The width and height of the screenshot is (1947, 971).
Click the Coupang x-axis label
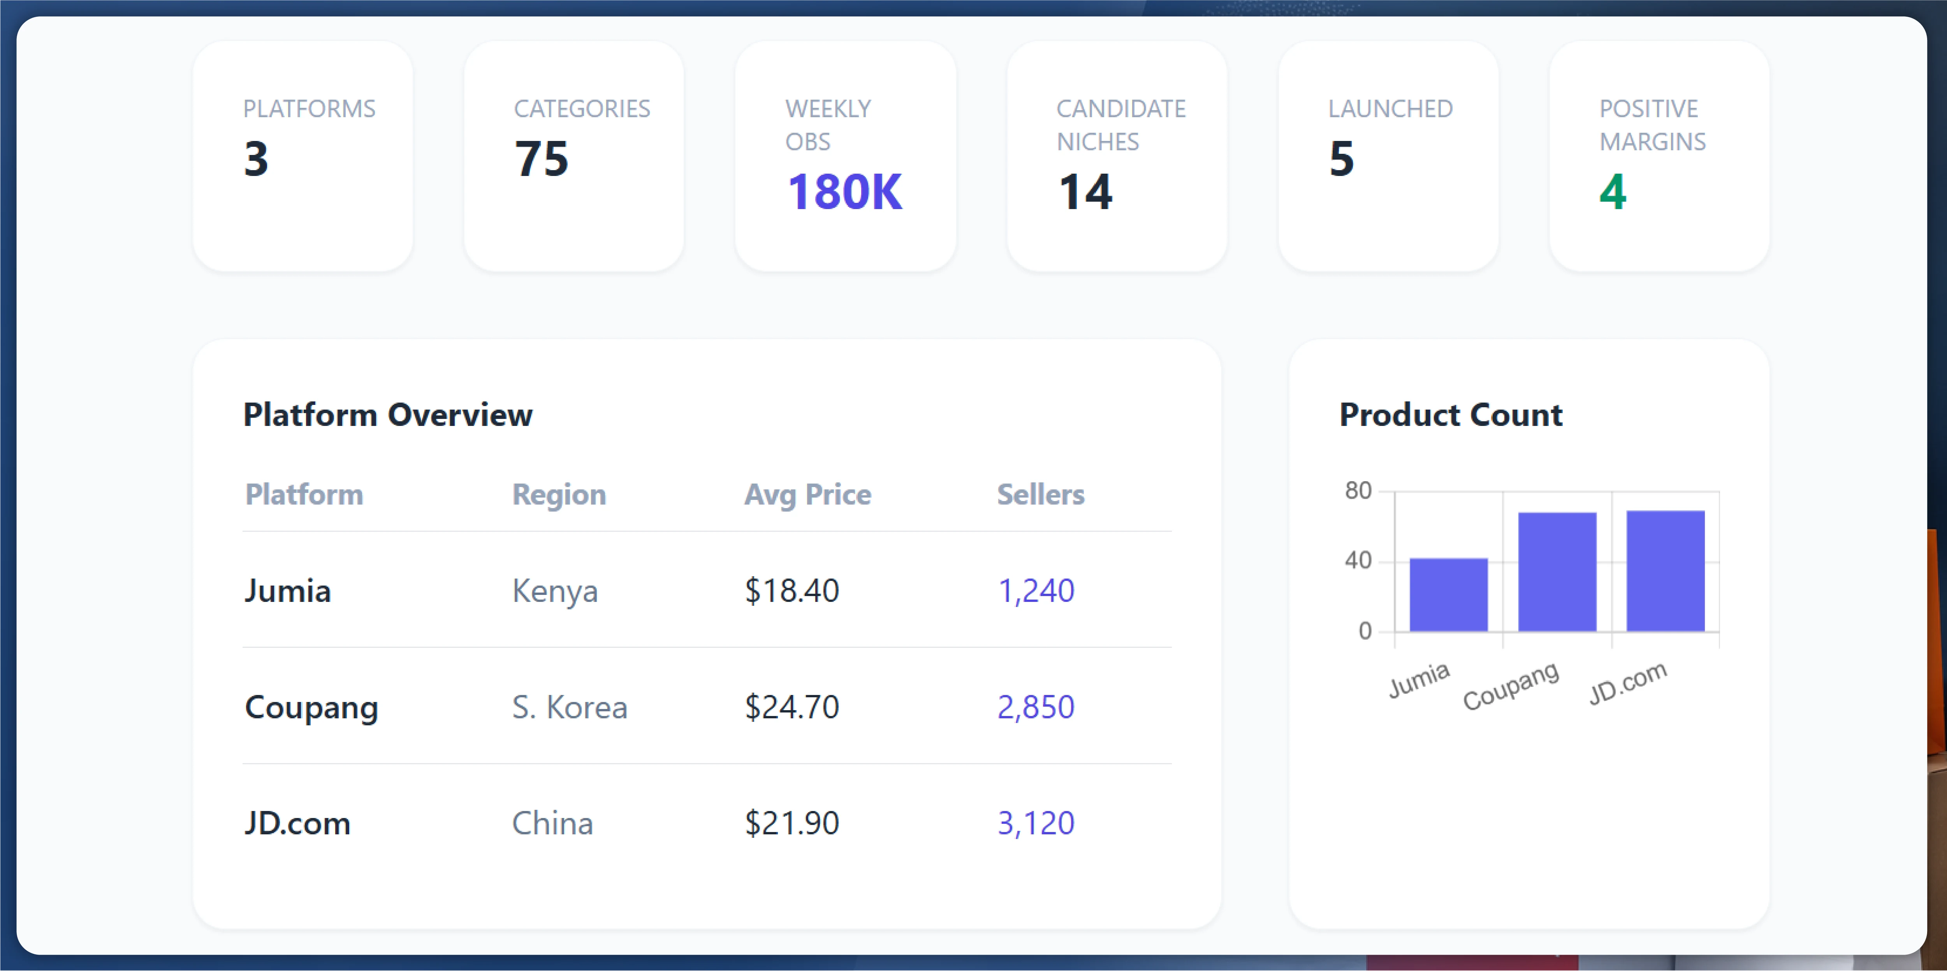point(1511,685)
